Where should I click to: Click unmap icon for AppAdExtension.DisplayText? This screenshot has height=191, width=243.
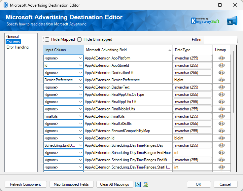pyautogui.click(x=221, y=87)
